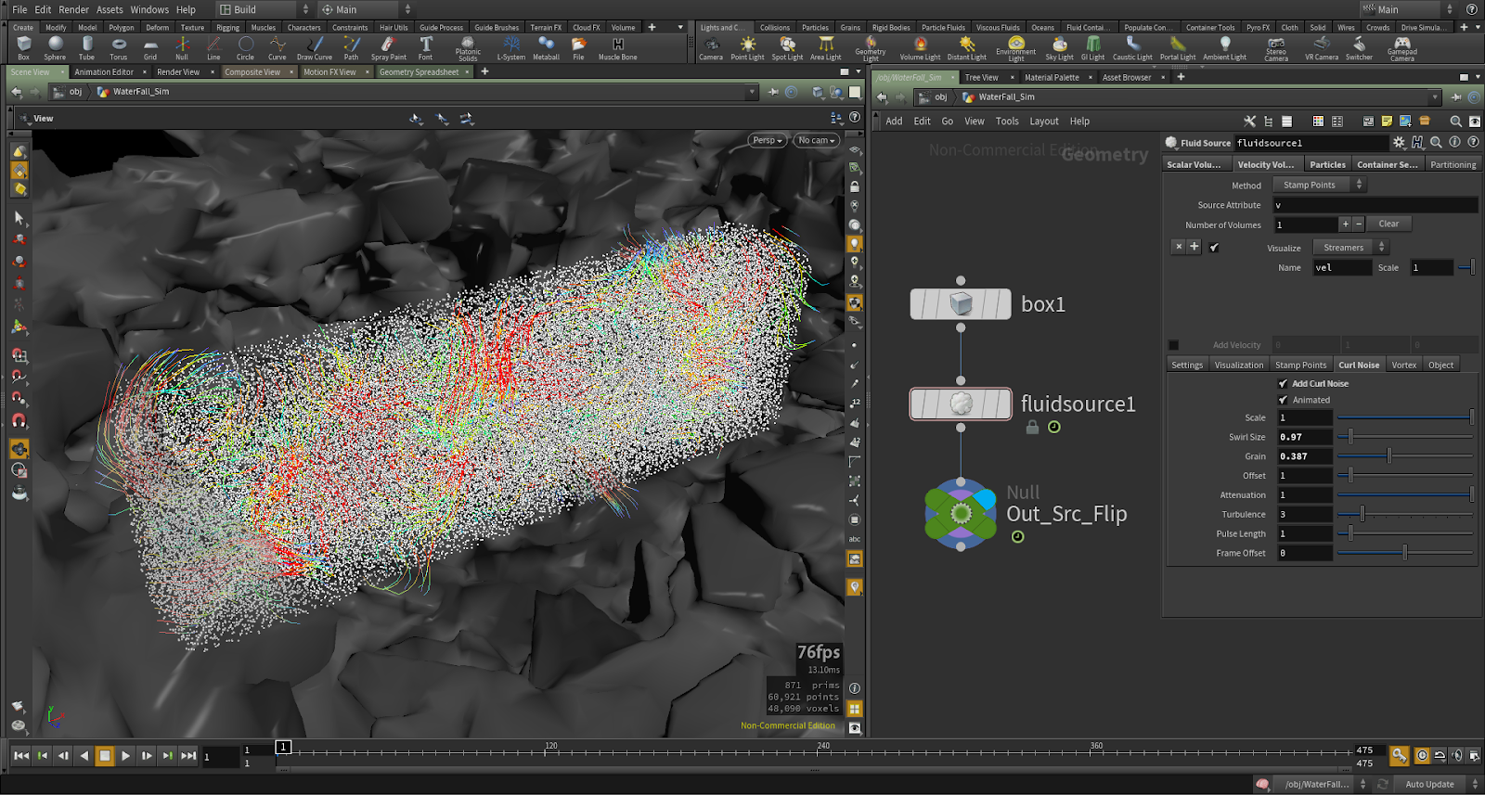Toggle the Animated checkbox
The image size is (1485, 795).
(1283, 401)
